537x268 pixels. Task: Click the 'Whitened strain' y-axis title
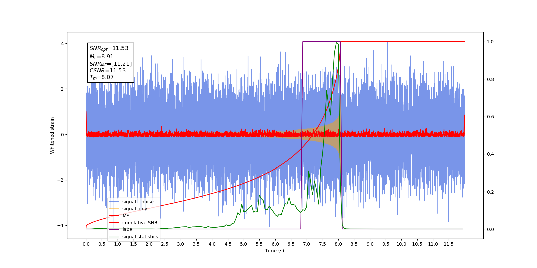52,135
